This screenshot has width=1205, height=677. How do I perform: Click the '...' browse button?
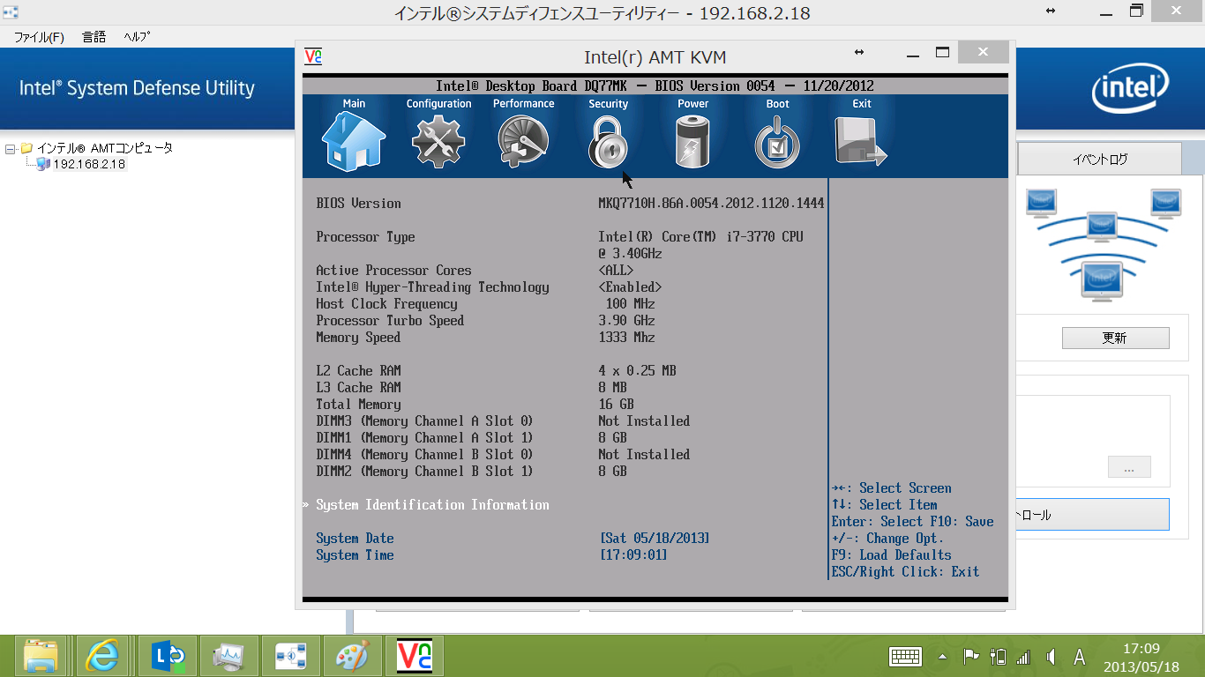1129,467
